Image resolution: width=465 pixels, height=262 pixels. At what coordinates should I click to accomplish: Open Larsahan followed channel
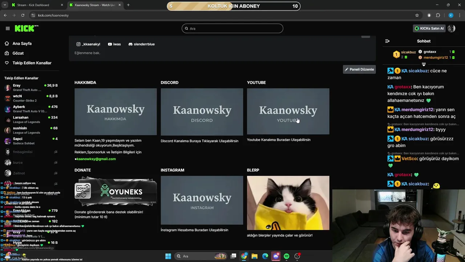pyautogui.click(x=31, y=119)
